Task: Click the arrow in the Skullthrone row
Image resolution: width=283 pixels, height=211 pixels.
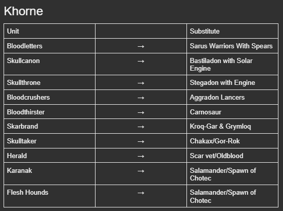Action: 141,83
